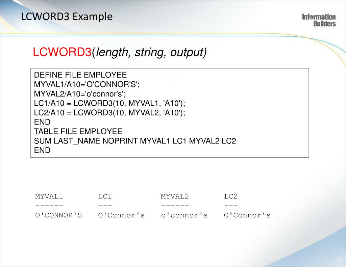Click the LC1 column header

[x=105, y=196]
